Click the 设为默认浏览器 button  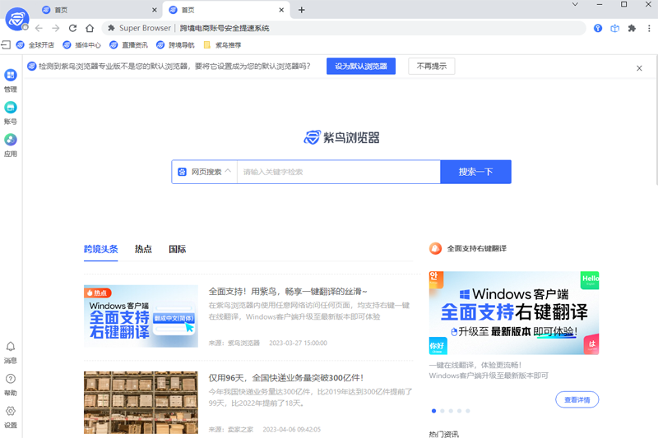(x=360, y=67)
